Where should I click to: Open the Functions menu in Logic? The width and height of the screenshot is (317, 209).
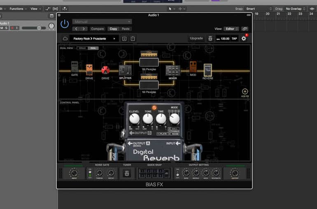click(x=18, y=9)
